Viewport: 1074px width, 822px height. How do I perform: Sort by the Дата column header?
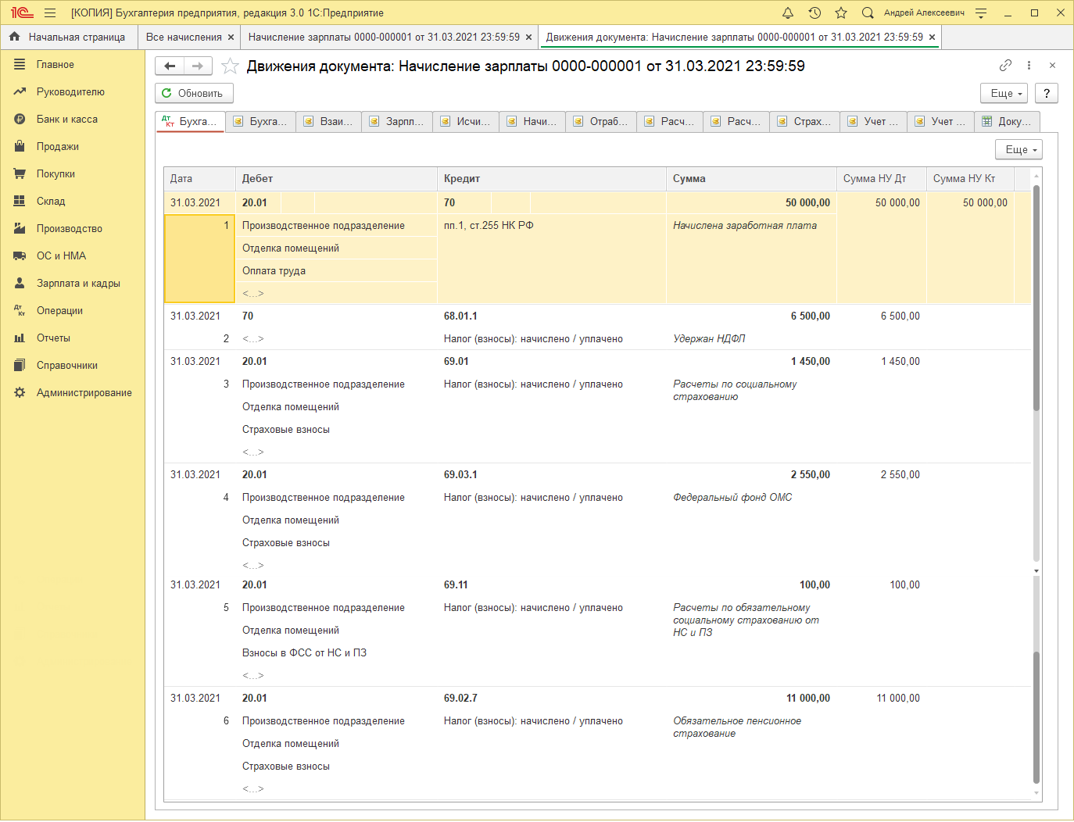tap(199, 178)
